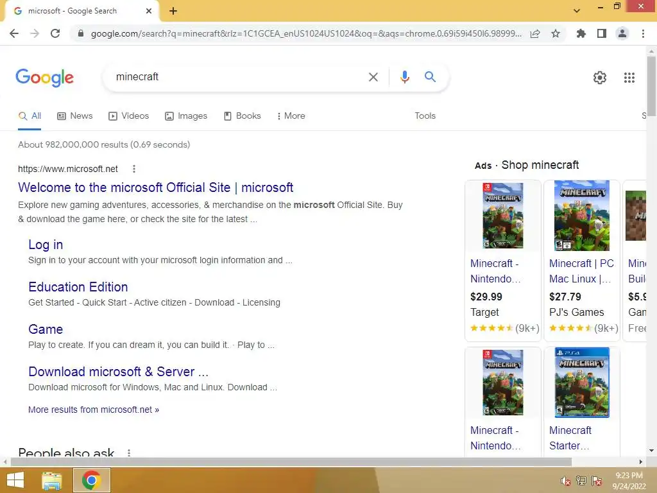
Task: Open Welcome to the microsoft Official Site link
Action: point(155,187)
